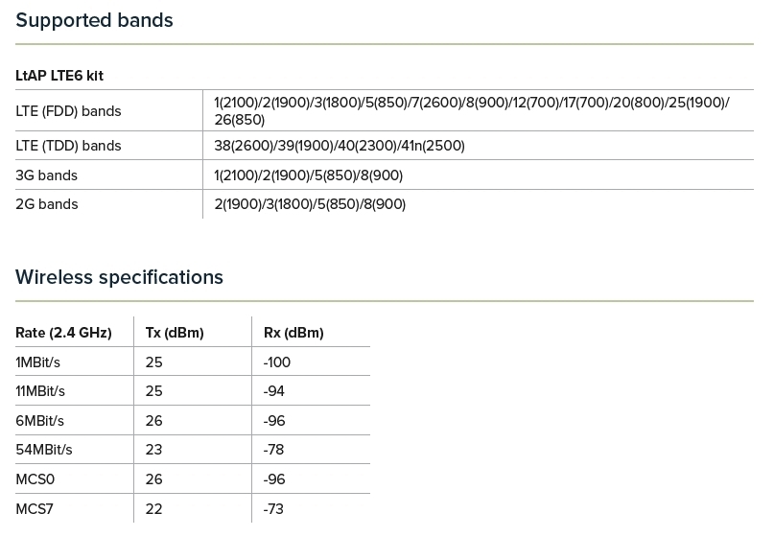Click the 2G bands row label
The height and width of the screenshot is (537, 774).
tap(46, 204)
